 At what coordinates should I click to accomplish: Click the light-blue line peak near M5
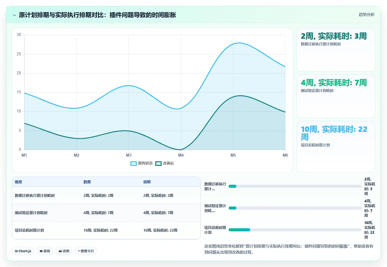click(239, 43)
